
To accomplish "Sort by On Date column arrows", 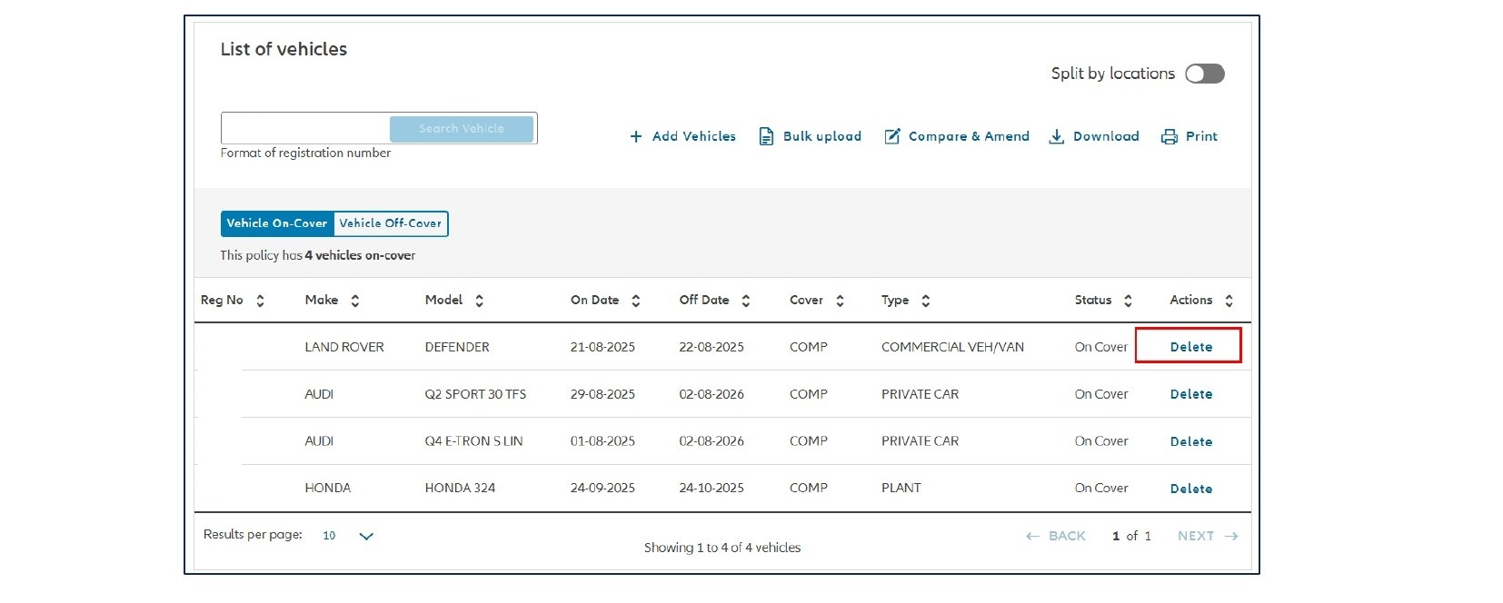I will 635,301.
